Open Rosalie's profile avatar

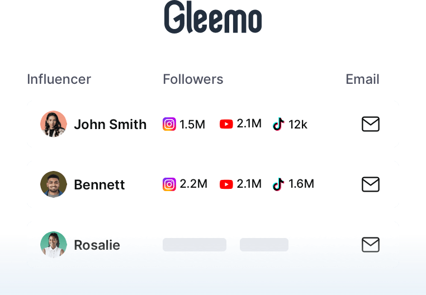click(54, 245)
